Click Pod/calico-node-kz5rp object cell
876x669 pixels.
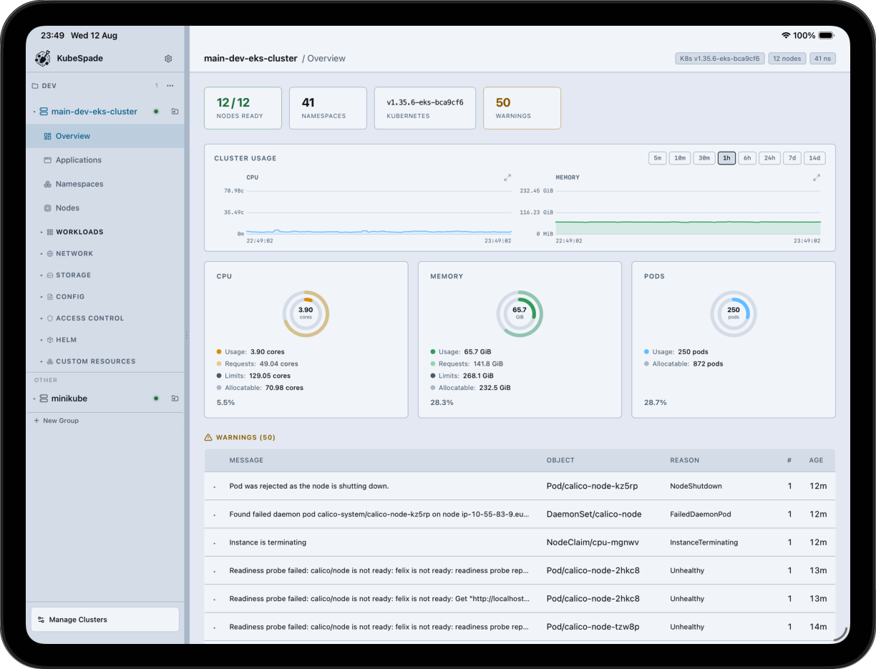coord(592,486)
